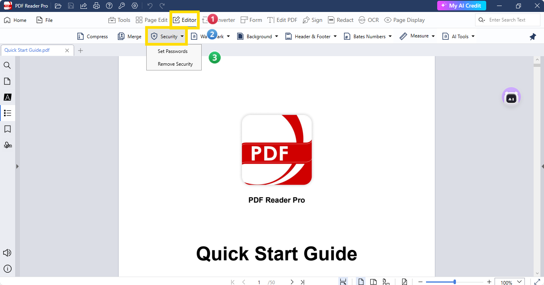Screen dimensions: 544x285
Task: Click the zoom slider handle
Action: click(x=455, y=282)
